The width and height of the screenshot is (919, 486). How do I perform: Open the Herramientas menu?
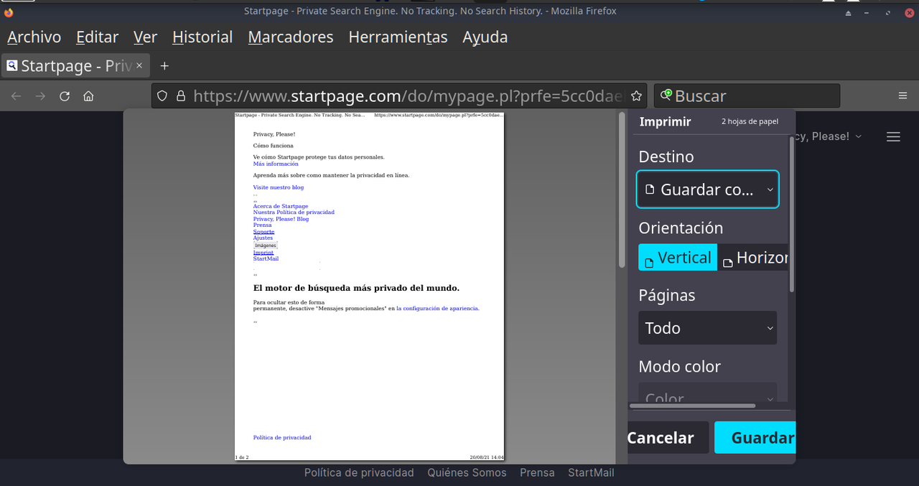tap(398, 37)
